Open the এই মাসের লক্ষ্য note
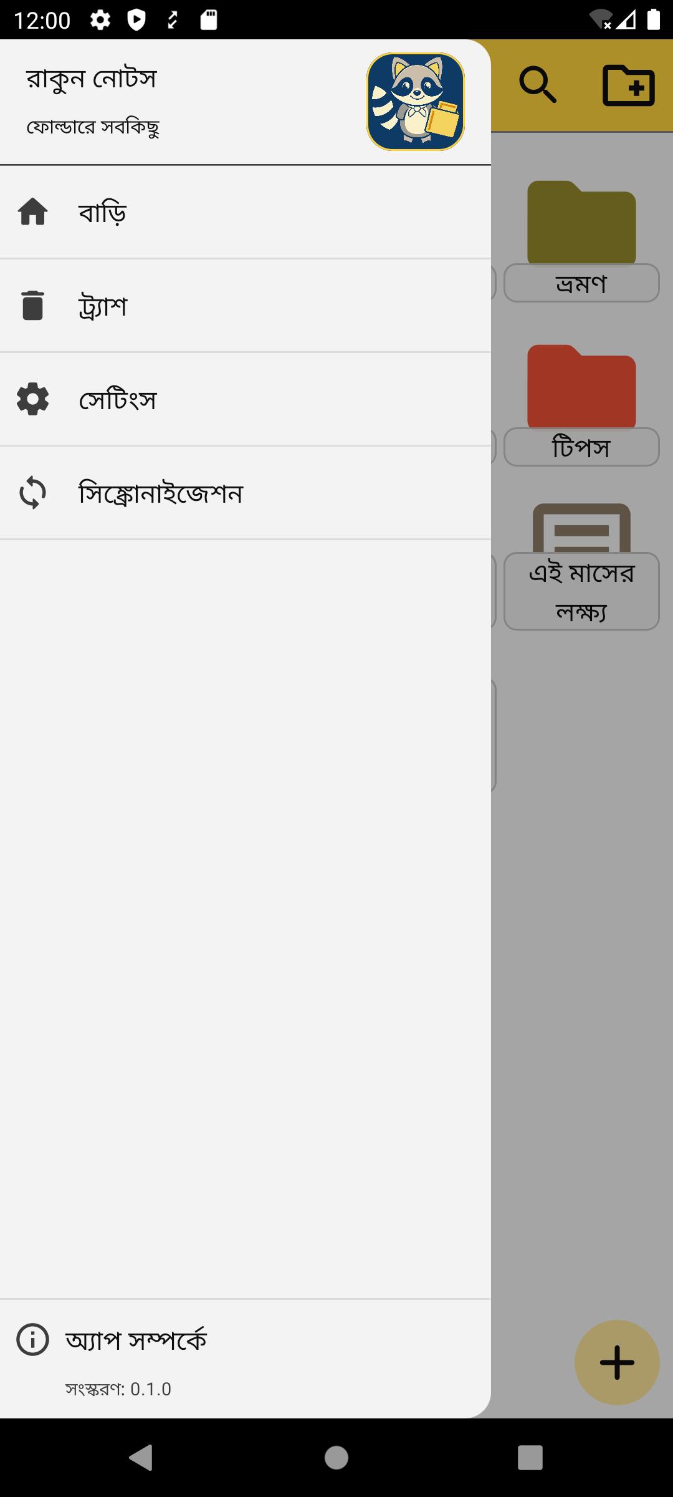 581,566
